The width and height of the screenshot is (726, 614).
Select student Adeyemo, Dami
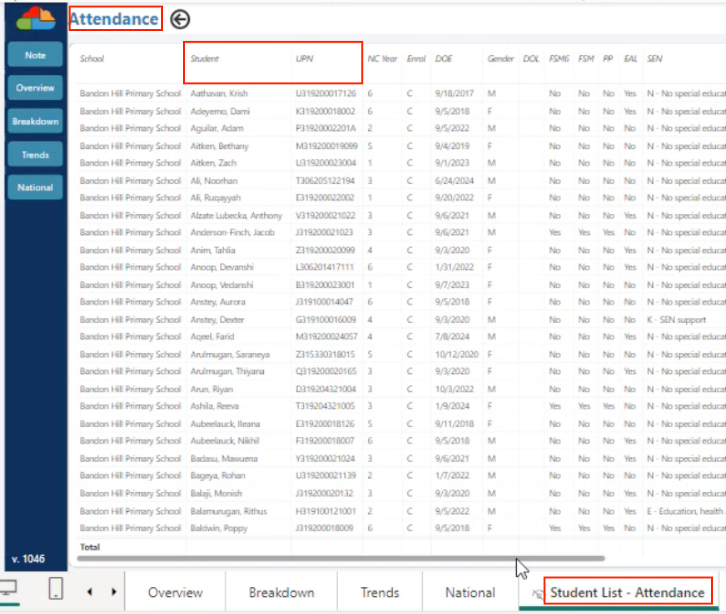click(x=220, y=111)
